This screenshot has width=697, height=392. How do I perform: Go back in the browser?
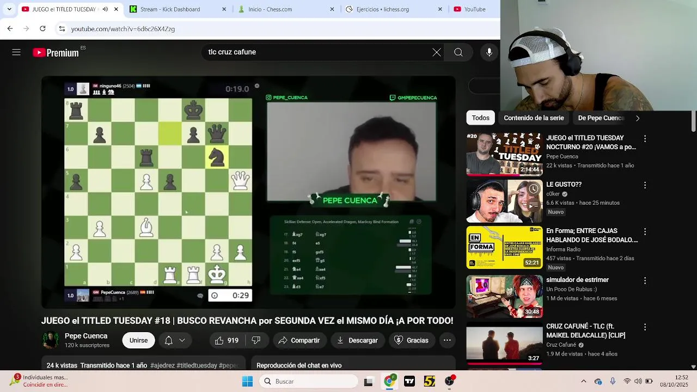click(10, 28)
